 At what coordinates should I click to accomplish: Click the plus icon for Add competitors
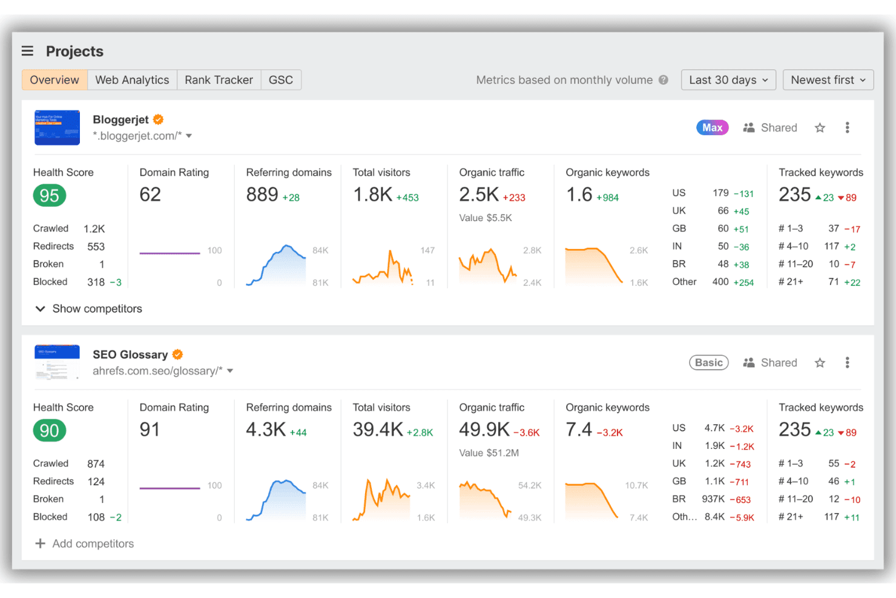coord(40,543)
